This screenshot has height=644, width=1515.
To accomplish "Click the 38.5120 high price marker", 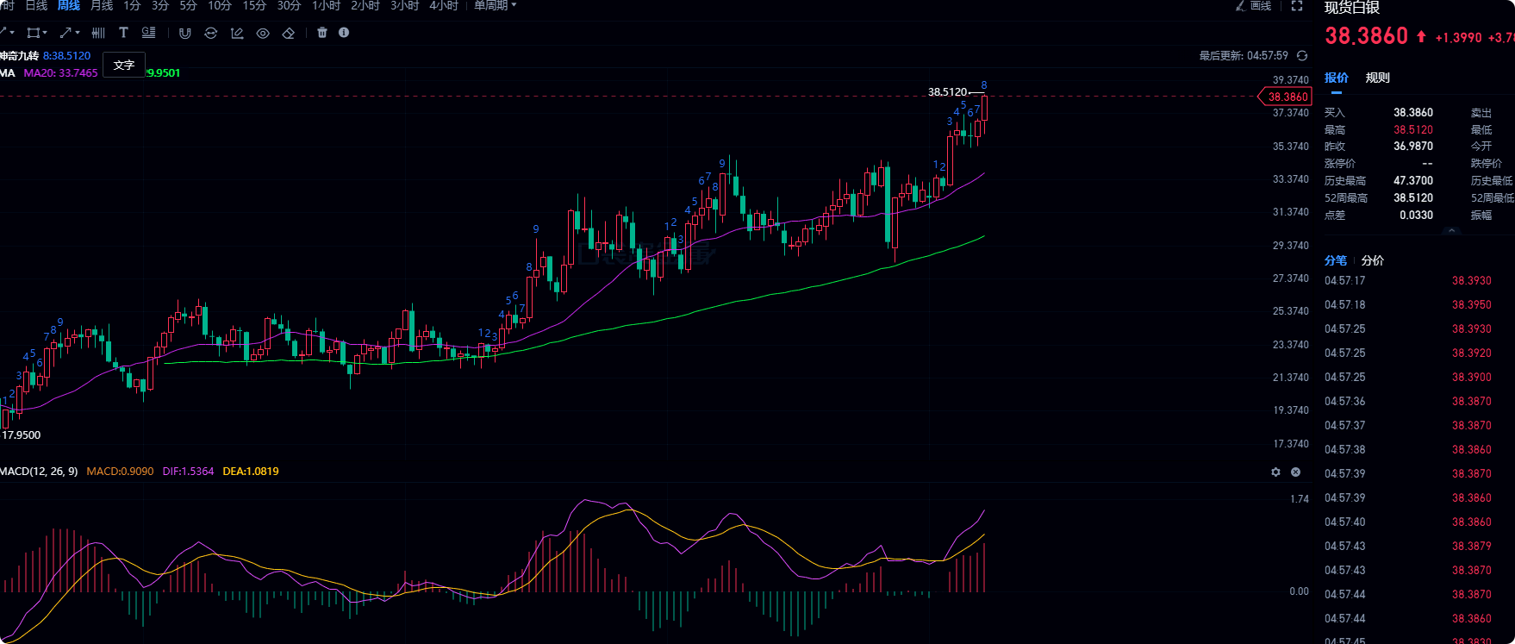I will [947, 92].
